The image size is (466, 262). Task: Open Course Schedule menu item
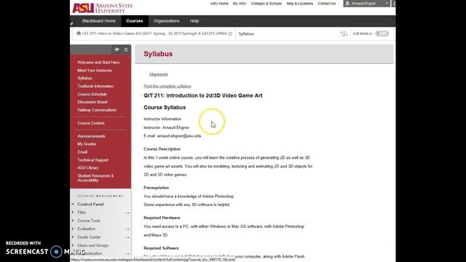click(92, 94)
